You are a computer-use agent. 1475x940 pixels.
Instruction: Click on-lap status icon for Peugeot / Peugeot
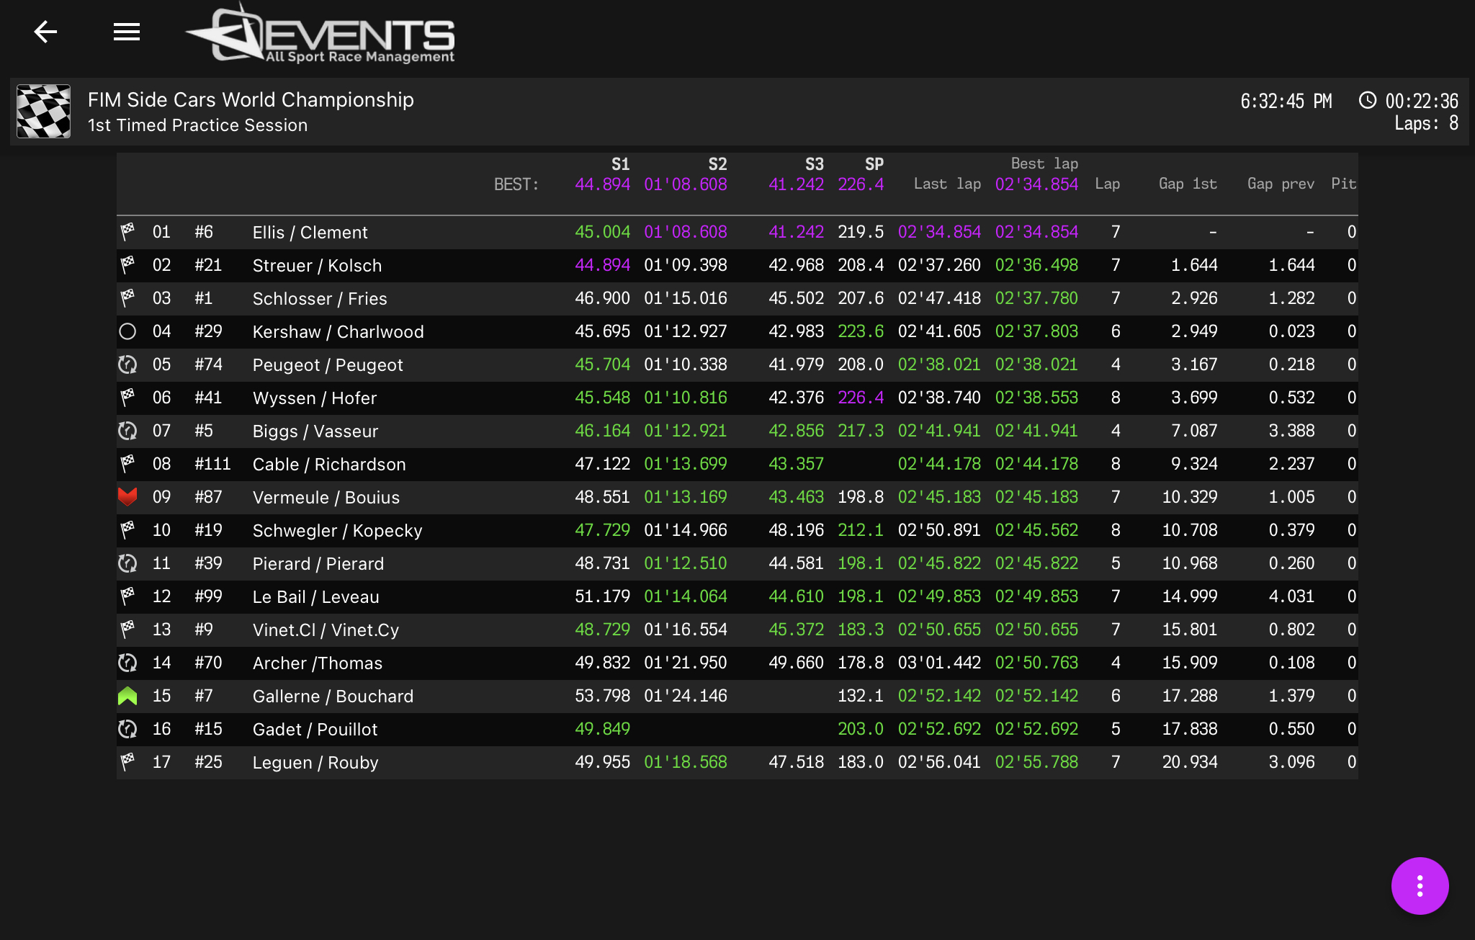tap(127, 364)
